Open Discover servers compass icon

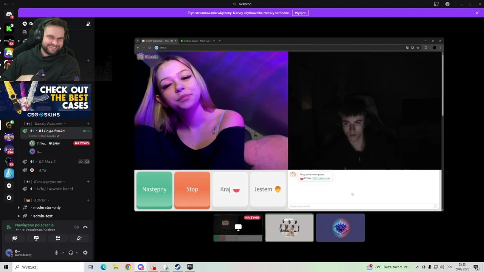9,198
